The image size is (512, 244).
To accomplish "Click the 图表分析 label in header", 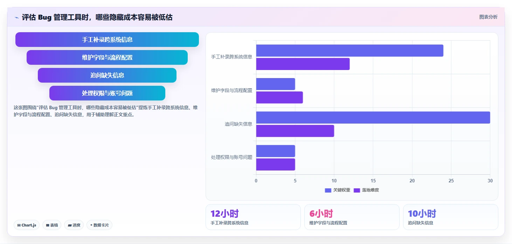I will (x=488, y=17).
